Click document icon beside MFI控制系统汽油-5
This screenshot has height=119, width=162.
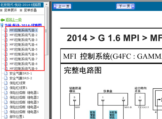click(x=6, y=49)
